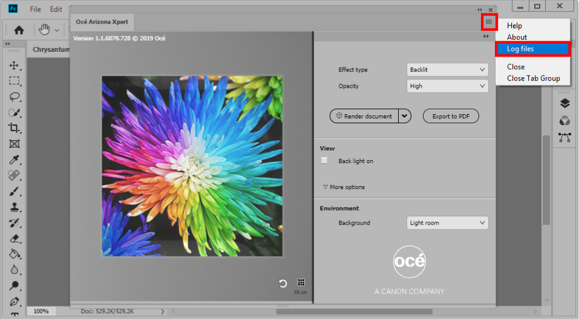Activate the Crop tool
The image size is (579, 319).
click(x=15, y=128)
